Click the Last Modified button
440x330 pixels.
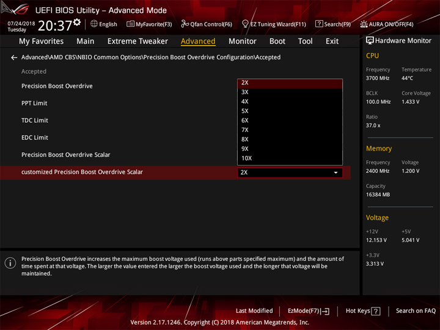[254, 311]
